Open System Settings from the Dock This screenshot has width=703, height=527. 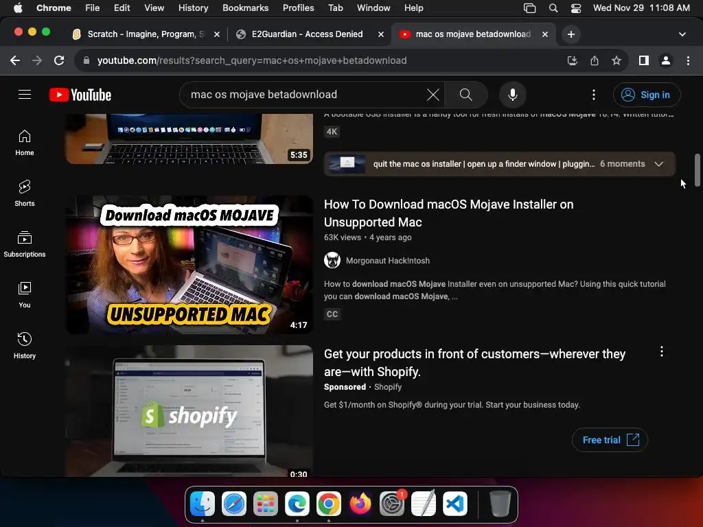click(392, 504)
